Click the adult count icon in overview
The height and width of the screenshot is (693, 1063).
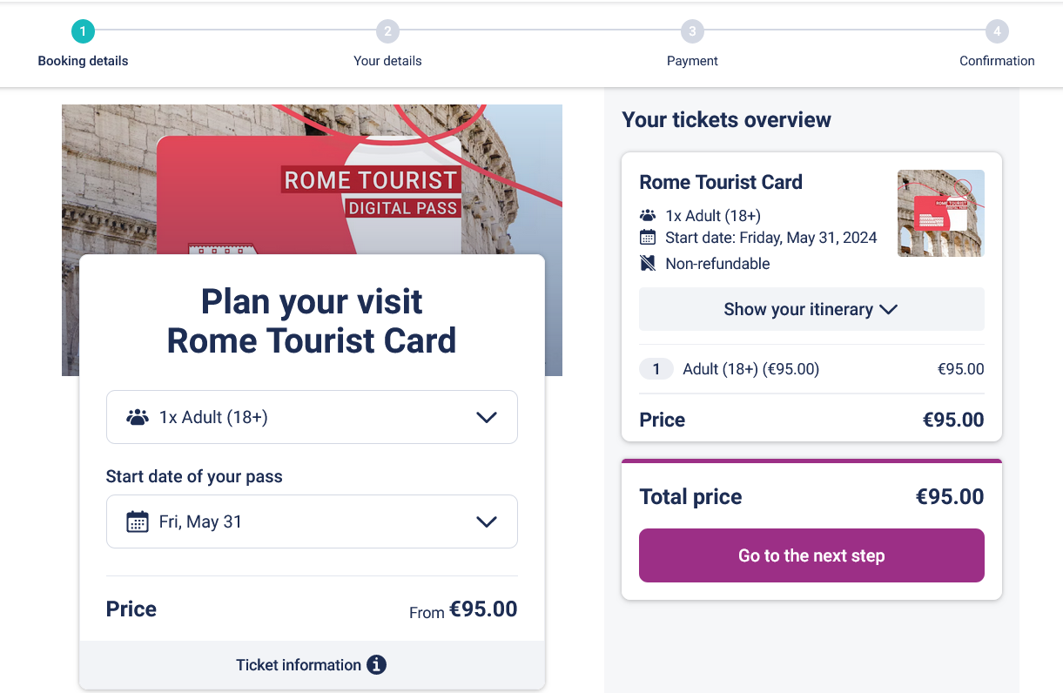pos(647,214)
